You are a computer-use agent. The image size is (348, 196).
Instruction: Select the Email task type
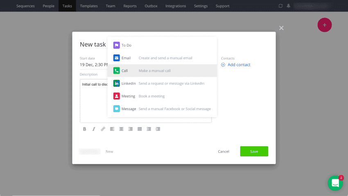tap(162, 58)
